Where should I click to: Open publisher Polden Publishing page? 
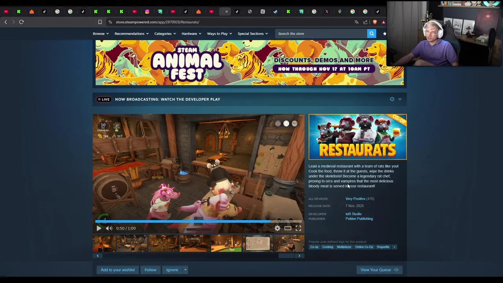tap(359, 219)
